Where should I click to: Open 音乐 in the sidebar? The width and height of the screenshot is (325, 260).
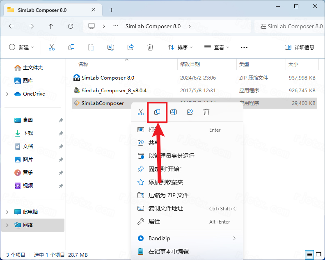point(23,172)
